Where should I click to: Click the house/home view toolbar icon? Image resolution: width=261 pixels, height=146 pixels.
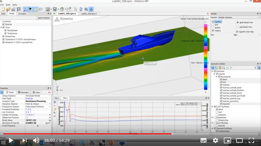coord(62,9)
